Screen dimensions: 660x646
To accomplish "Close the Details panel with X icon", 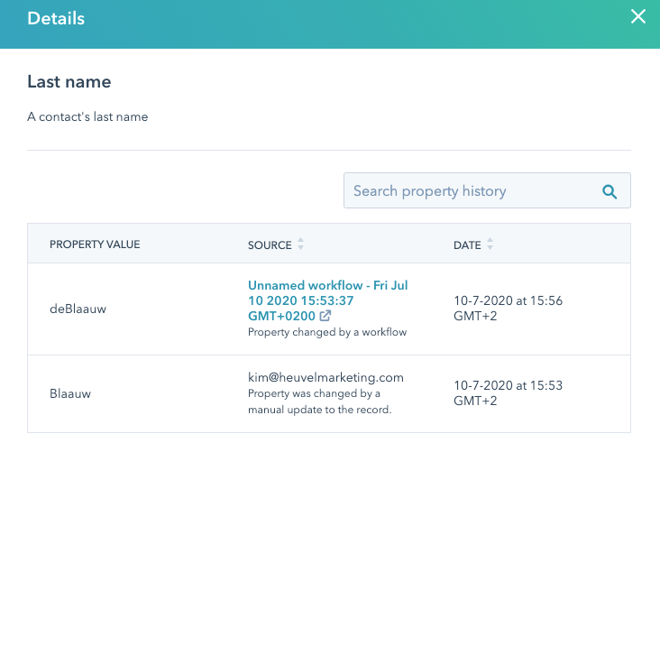I will pyautogui.click(x=638, y=17).
